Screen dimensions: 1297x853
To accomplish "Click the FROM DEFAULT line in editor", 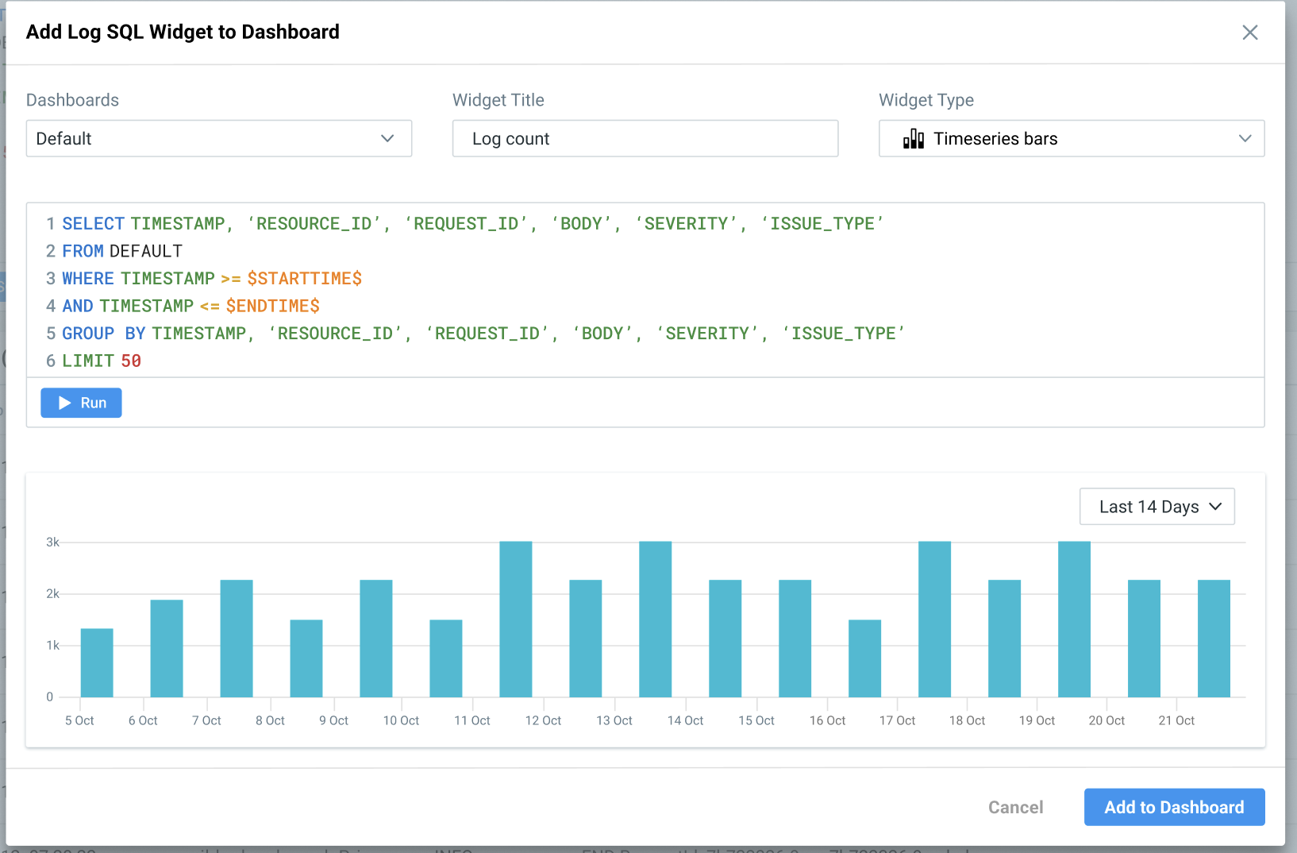I will [x=122, y=251].
